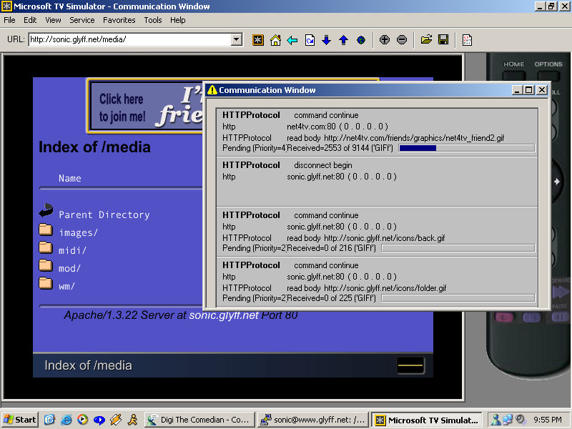Image resolution: width=572 pixels, height=429 pixels.
Task: Open the Service menu
Action: (x=82, y=20)
